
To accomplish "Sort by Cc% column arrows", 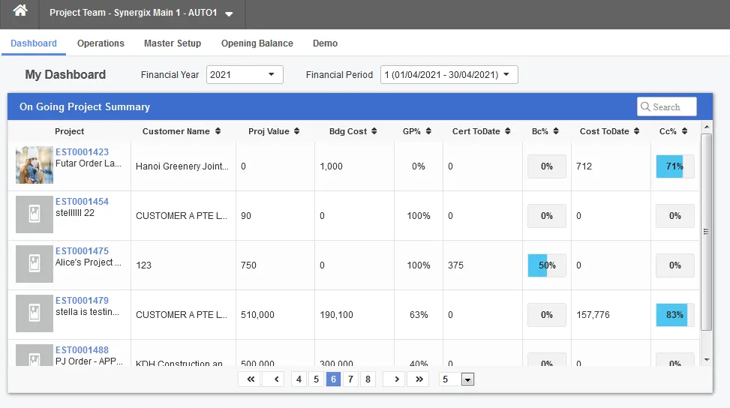I will click(684, 131).
